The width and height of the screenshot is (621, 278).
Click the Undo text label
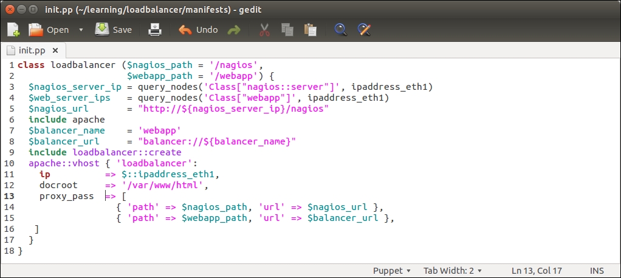point(207,30)
